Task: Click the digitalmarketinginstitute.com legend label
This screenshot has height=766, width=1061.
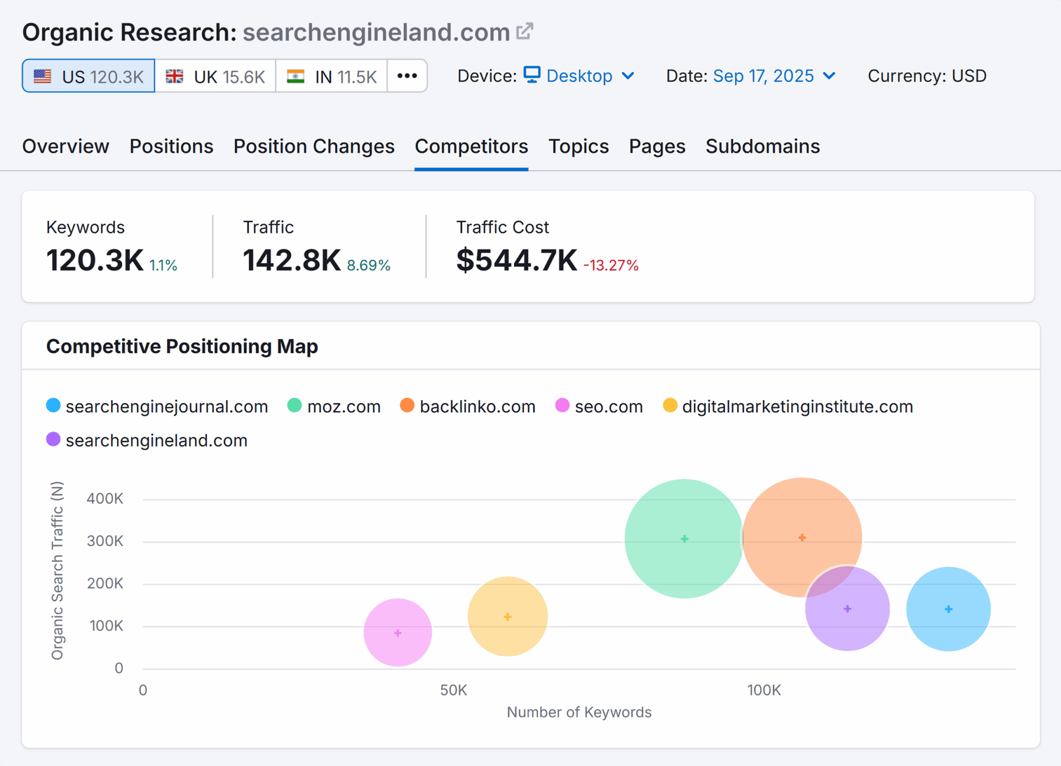Action: tap(798, 407)
